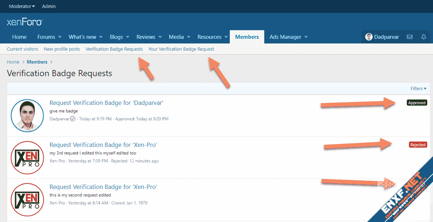Open the inbox envelope icon

[410, 37]
